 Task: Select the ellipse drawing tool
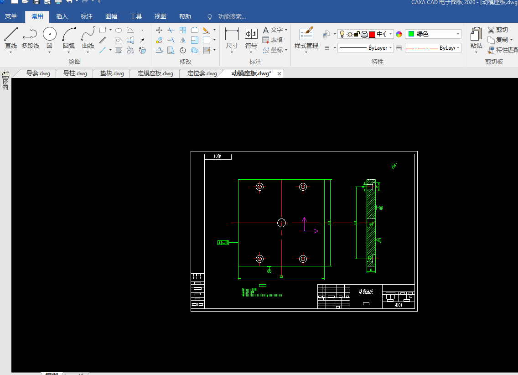pyautogui.click(x=119, y=31)
